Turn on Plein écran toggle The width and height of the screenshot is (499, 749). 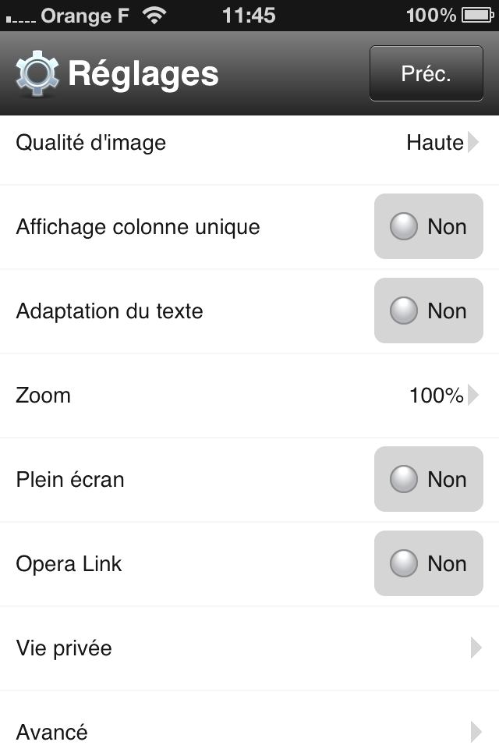[429, 480]
